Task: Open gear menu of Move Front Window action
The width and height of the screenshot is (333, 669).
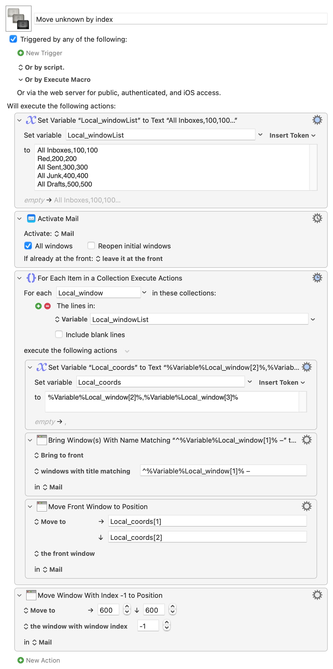Action: point(306,506)
